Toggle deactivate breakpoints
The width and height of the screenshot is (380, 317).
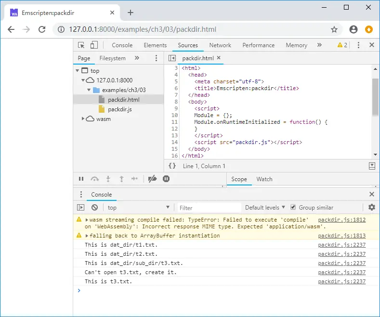pyautogui.click(x=153, y=179)
